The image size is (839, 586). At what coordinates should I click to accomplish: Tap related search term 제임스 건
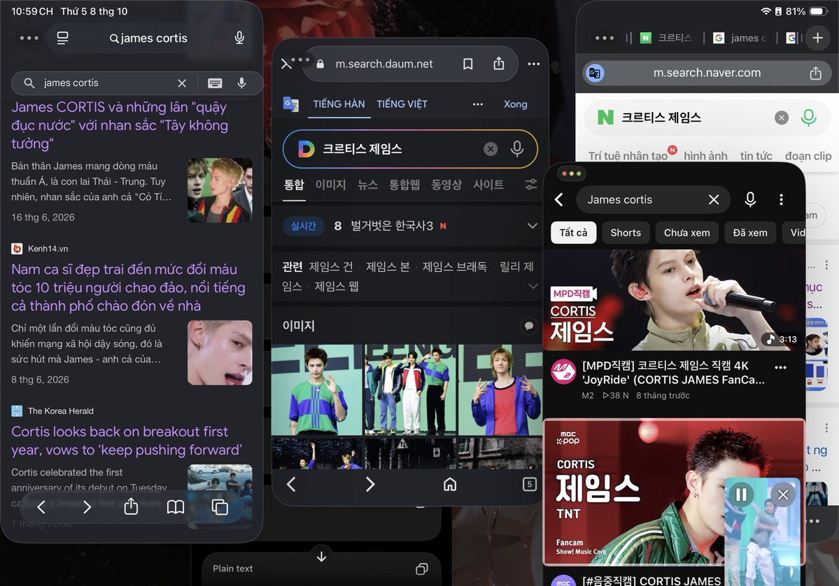[x=331, y=266]
